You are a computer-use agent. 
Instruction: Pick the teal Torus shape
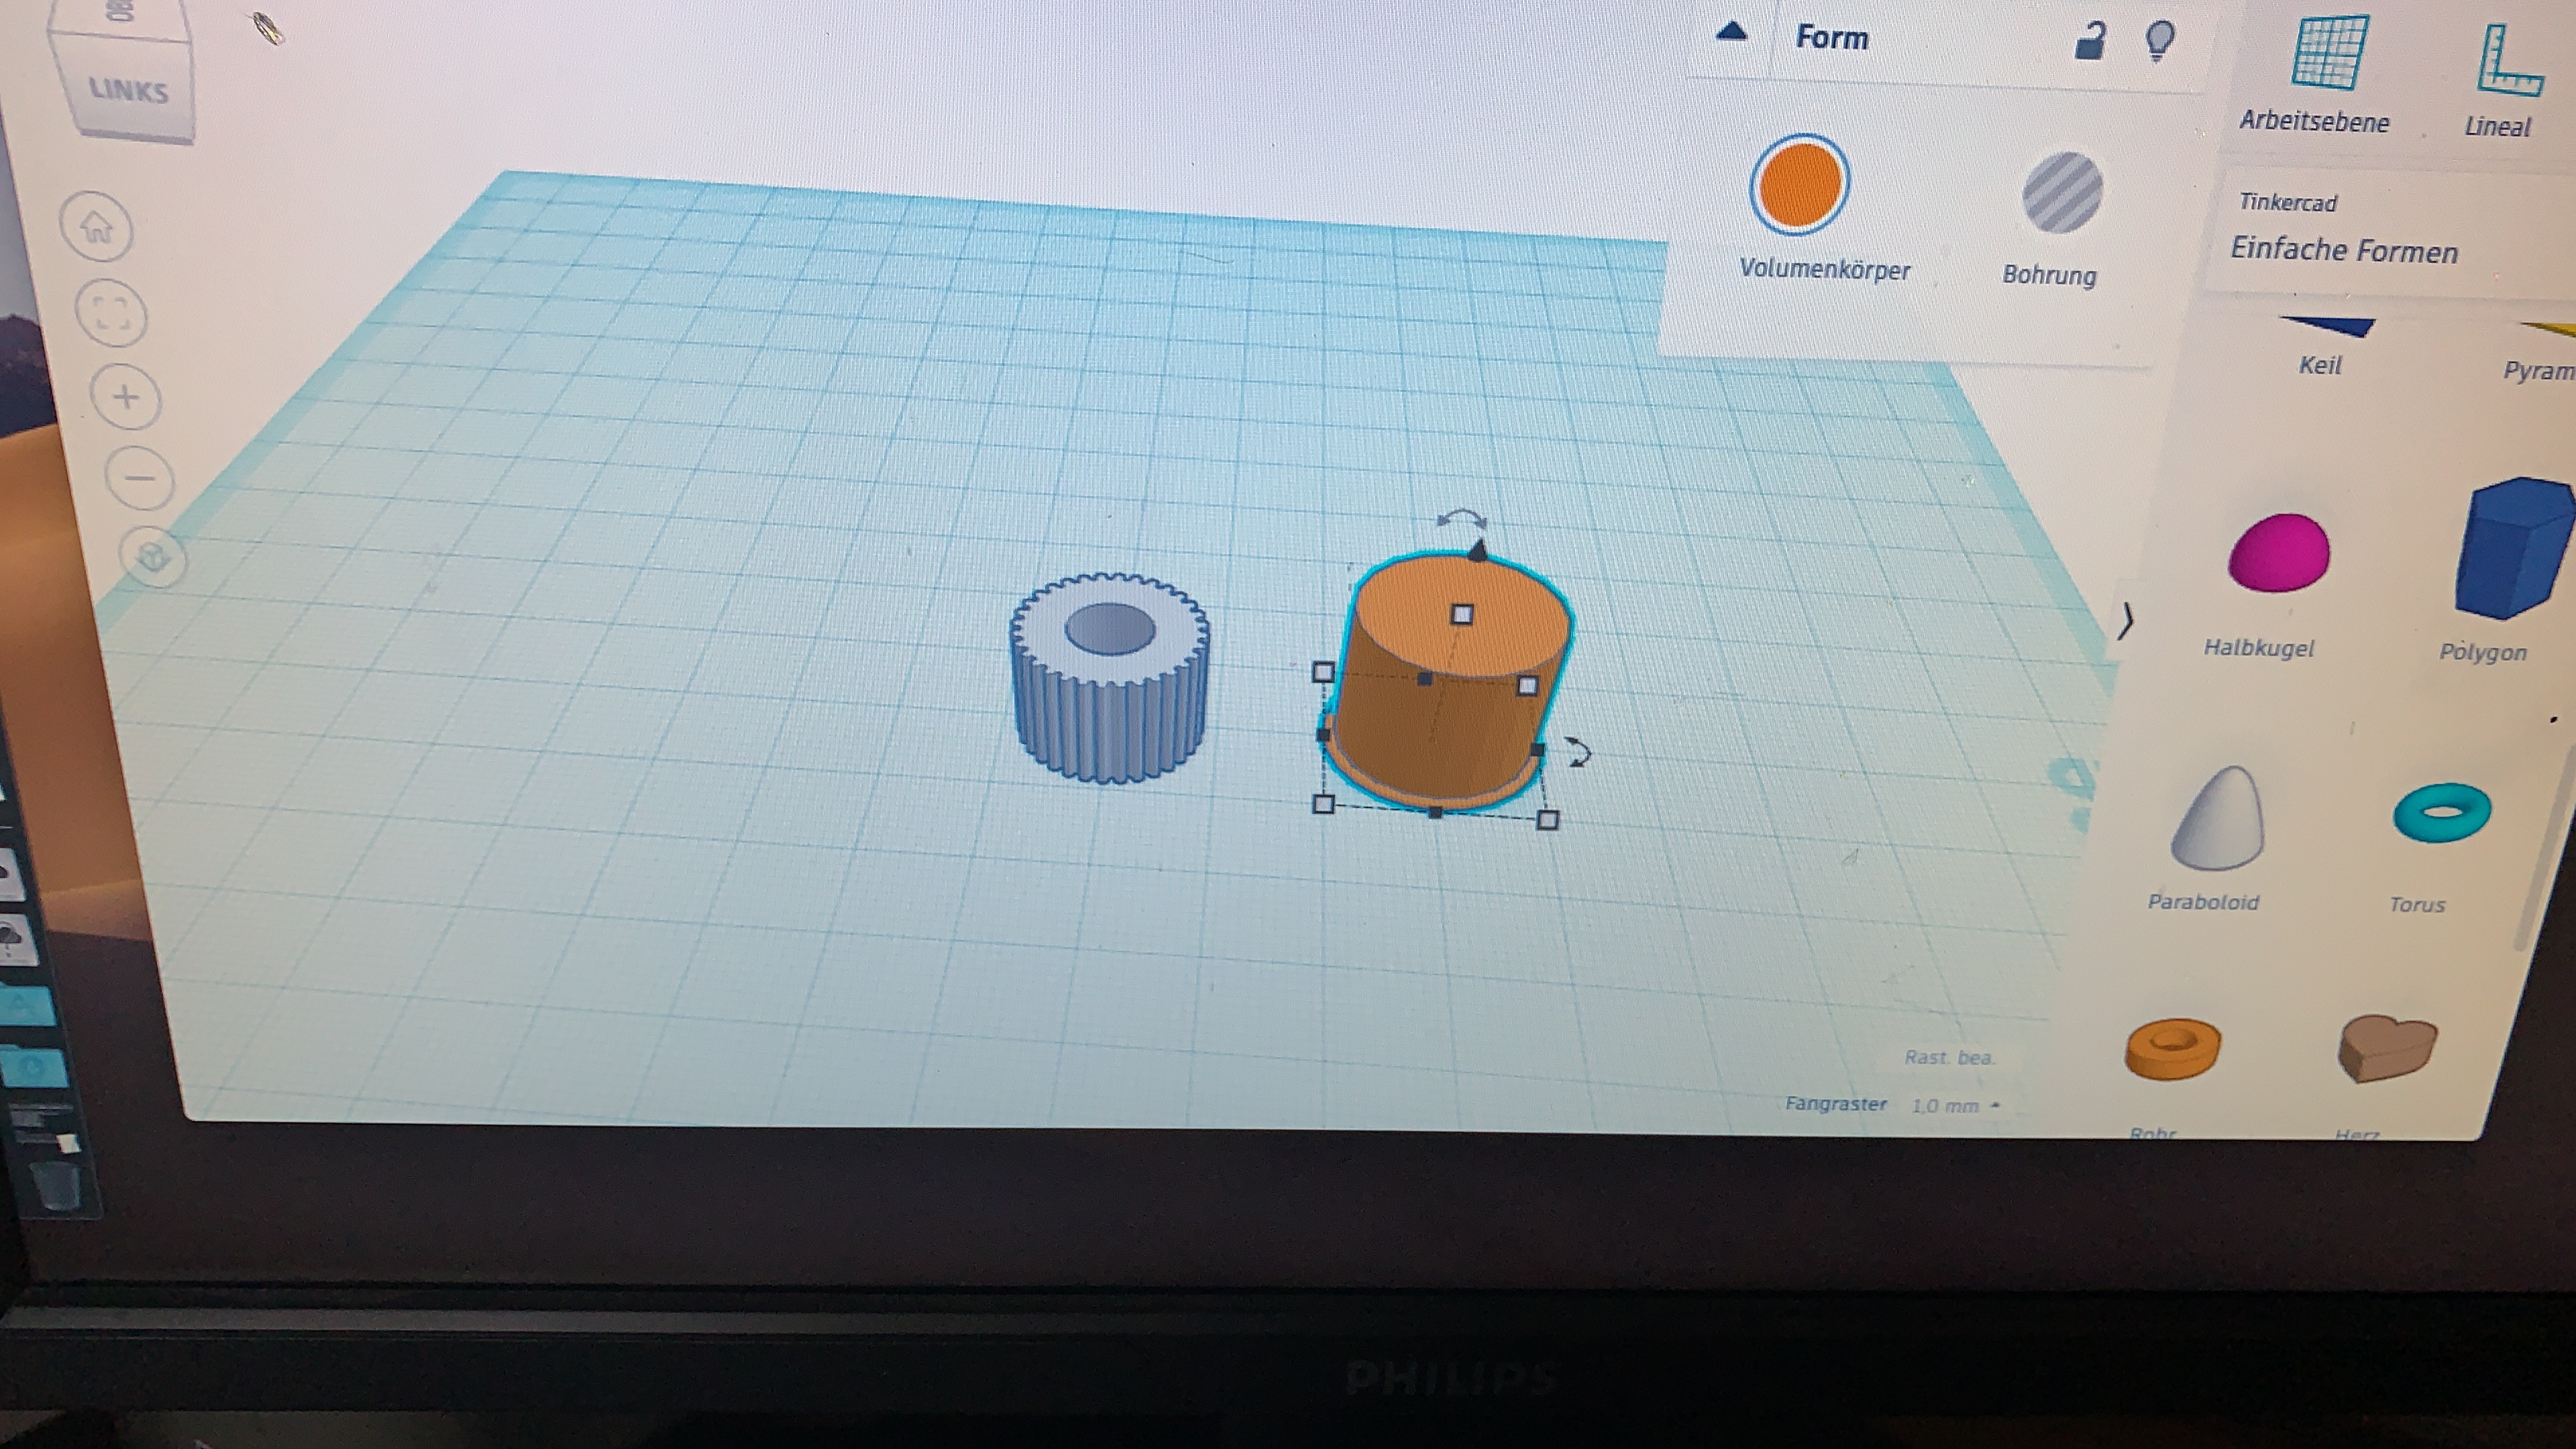(2442, 812)
